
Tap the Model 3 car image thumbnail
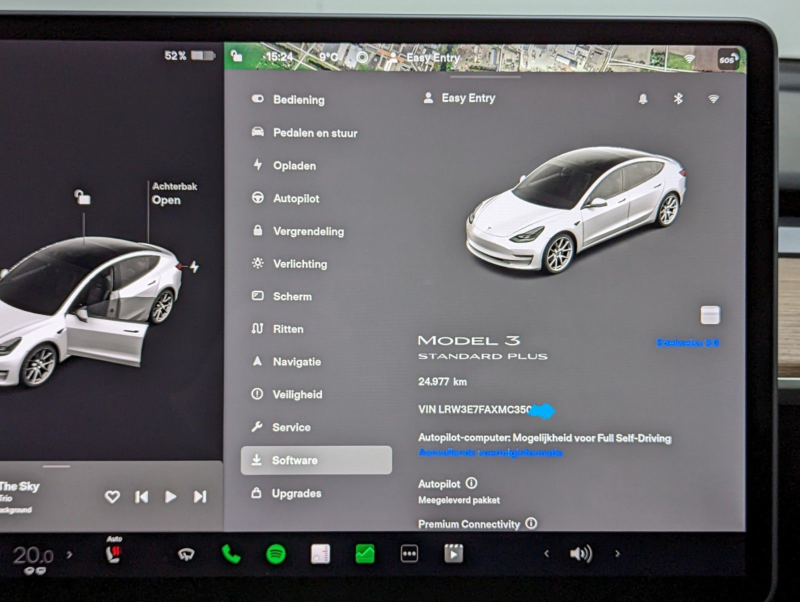pyautogui.click(x=576, y=210)
